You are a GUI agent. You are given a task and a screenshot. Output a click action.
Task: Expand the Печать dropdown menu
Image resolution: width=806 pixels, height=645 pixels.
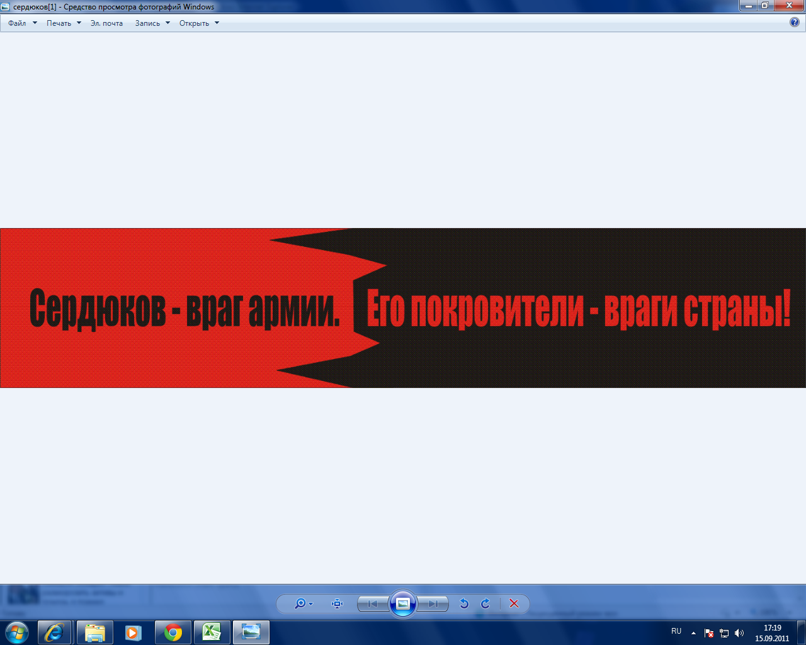pyautogui.click(x=64, y=23)
